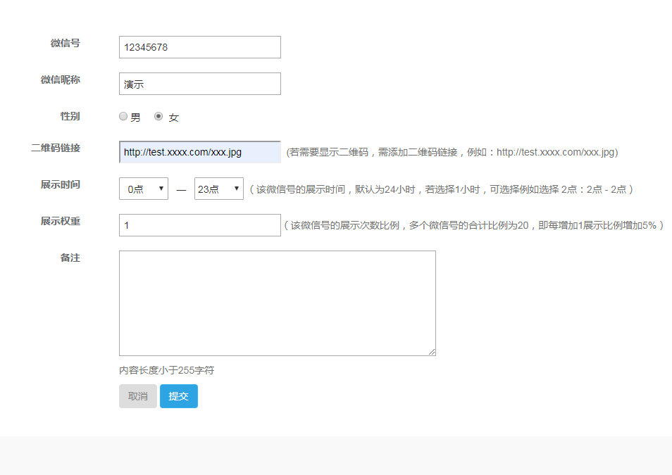Focus the 二维码链接 URL input field
This screenshot has height=475, width=672.
[x=200, y=152]
